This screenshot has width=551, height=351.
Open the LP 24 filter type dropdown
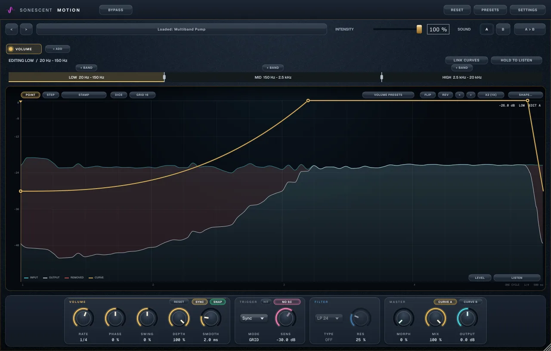click(x=329, y=318)
